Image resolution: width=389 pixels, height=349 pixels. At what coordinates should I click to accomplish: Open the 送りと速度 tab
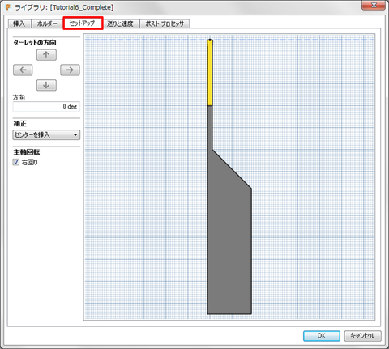click(121, 23)
